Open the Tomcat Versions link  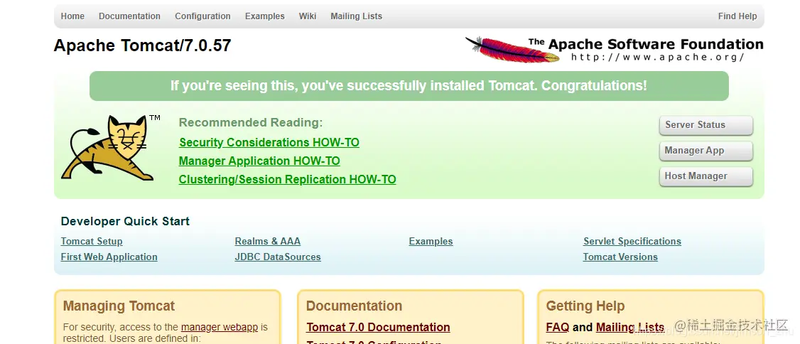[x=620, y=257]
